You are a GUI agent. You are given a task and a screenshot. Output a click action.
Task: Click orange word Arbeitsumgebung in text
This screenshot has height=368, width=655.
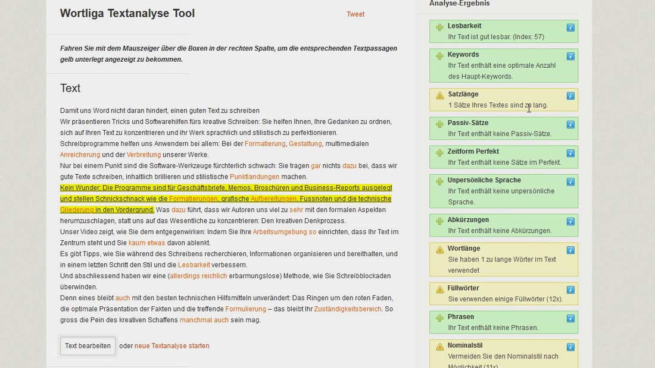point(280,232)
